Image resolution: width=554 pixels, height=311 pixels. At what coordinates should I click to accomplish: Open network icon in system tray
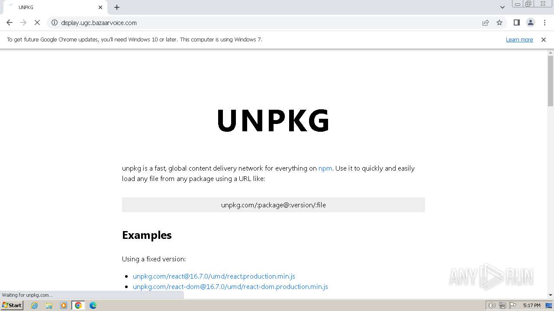[502, 305]
